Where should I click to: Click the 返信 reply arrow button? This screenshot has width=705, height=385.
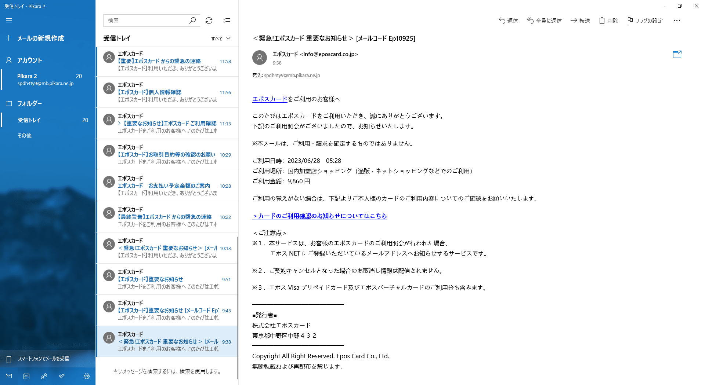(x=508, y=21)
